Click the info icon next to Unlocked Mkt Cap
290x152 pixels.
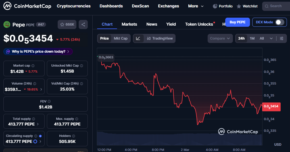pos(82,66)
